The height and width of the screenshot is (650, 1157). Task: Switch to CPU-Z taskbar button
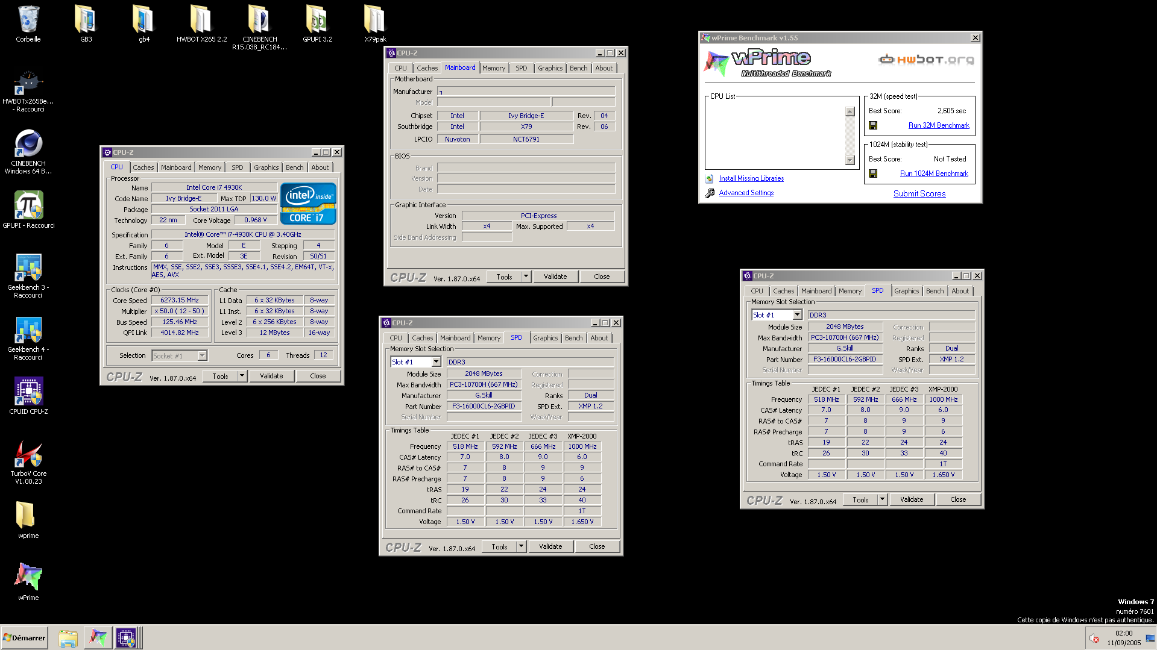coord(127,638)
